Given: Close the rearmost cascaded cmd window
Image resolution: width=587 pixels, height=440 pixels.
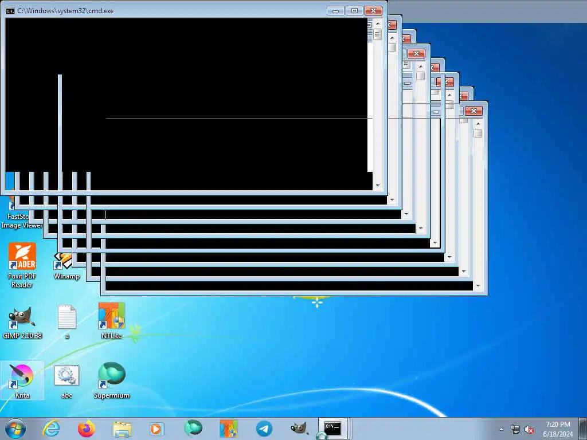Looking at the screenshot, I should click(x=473, y=111).
